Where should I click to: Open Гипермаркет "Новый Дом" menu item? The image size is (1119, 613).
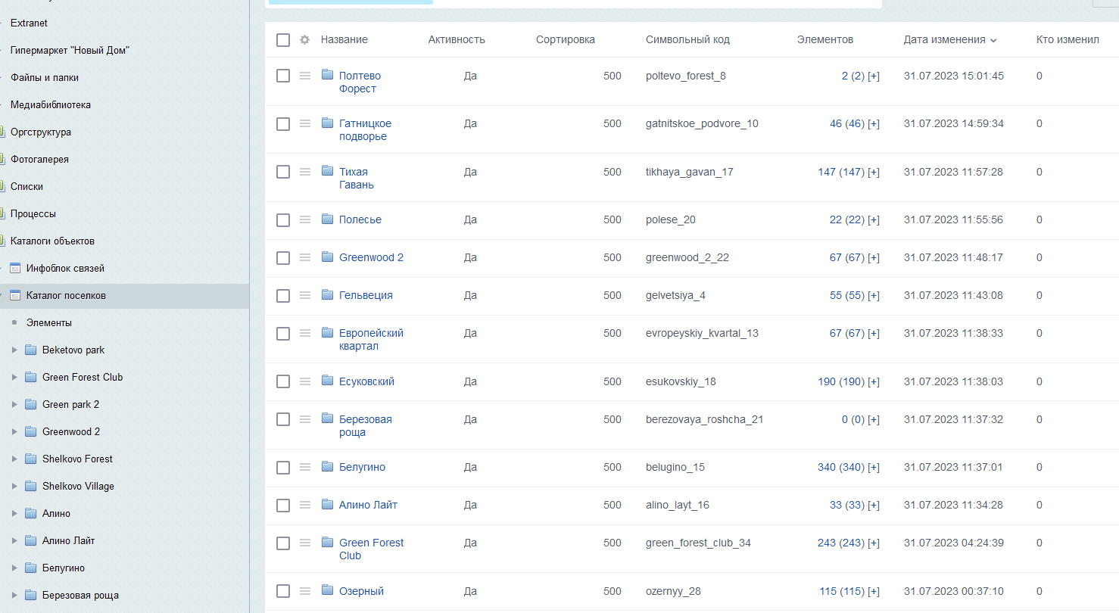pyautogui.click(x=70, y=50)
